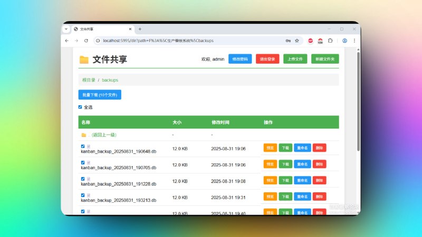Open the browser profile avatar icon
The width and height of the screenshot is (422, 237).
(x=344, y=41)
